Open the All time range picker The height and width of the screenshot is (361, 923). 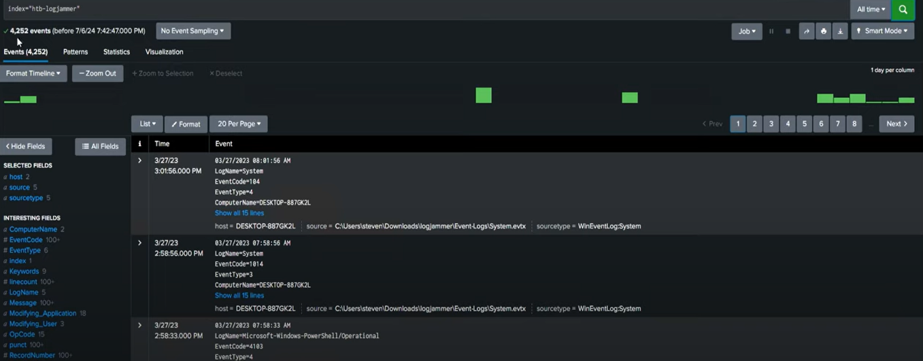871,10
